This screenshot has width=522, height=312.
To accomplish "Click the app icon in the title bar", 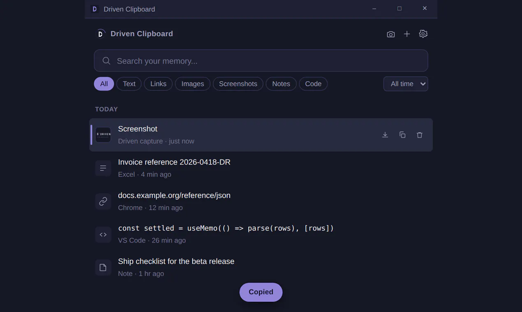I will click(95, 9).
